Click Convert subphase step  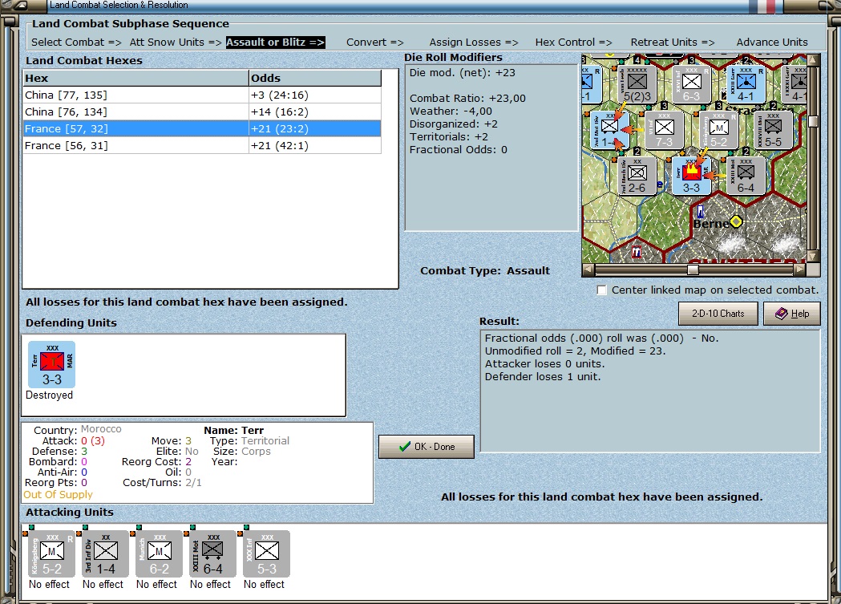pyautogui.click(x=375, y=42)
